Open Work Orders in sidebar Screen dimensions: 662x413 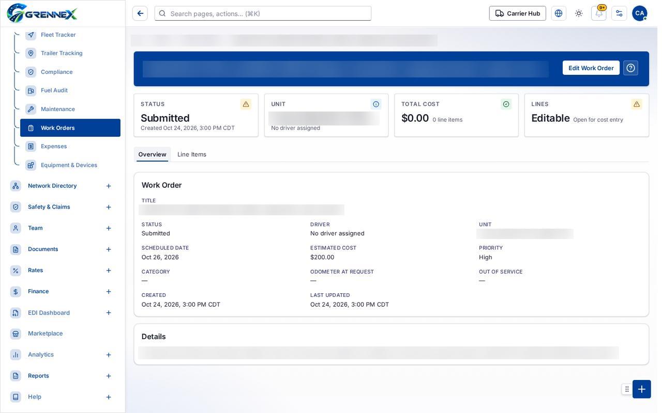(70, 128)
